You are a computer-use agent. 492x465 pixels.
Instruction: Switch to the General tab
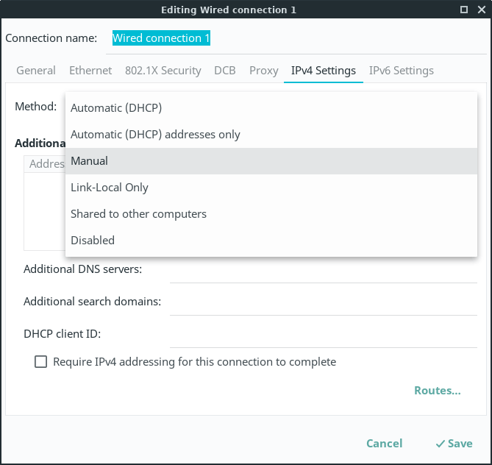click(x=36, y=71)
